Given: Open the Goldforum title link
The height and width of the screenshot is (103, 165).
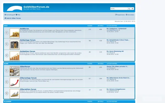Looking at the screenshot, I should (x=24, y=29).
